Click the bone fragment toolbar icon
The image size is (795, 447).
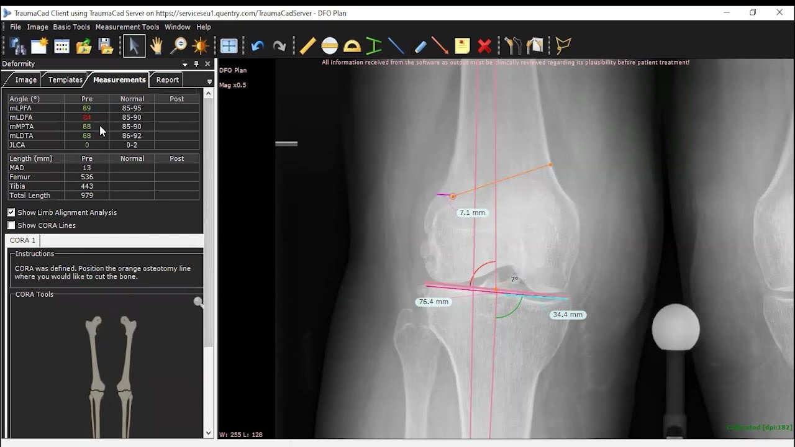click(x=535, y=46)
